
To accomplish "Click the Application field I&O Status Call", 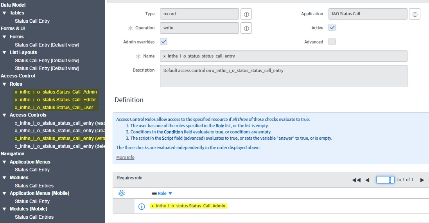I will [368, 14].
